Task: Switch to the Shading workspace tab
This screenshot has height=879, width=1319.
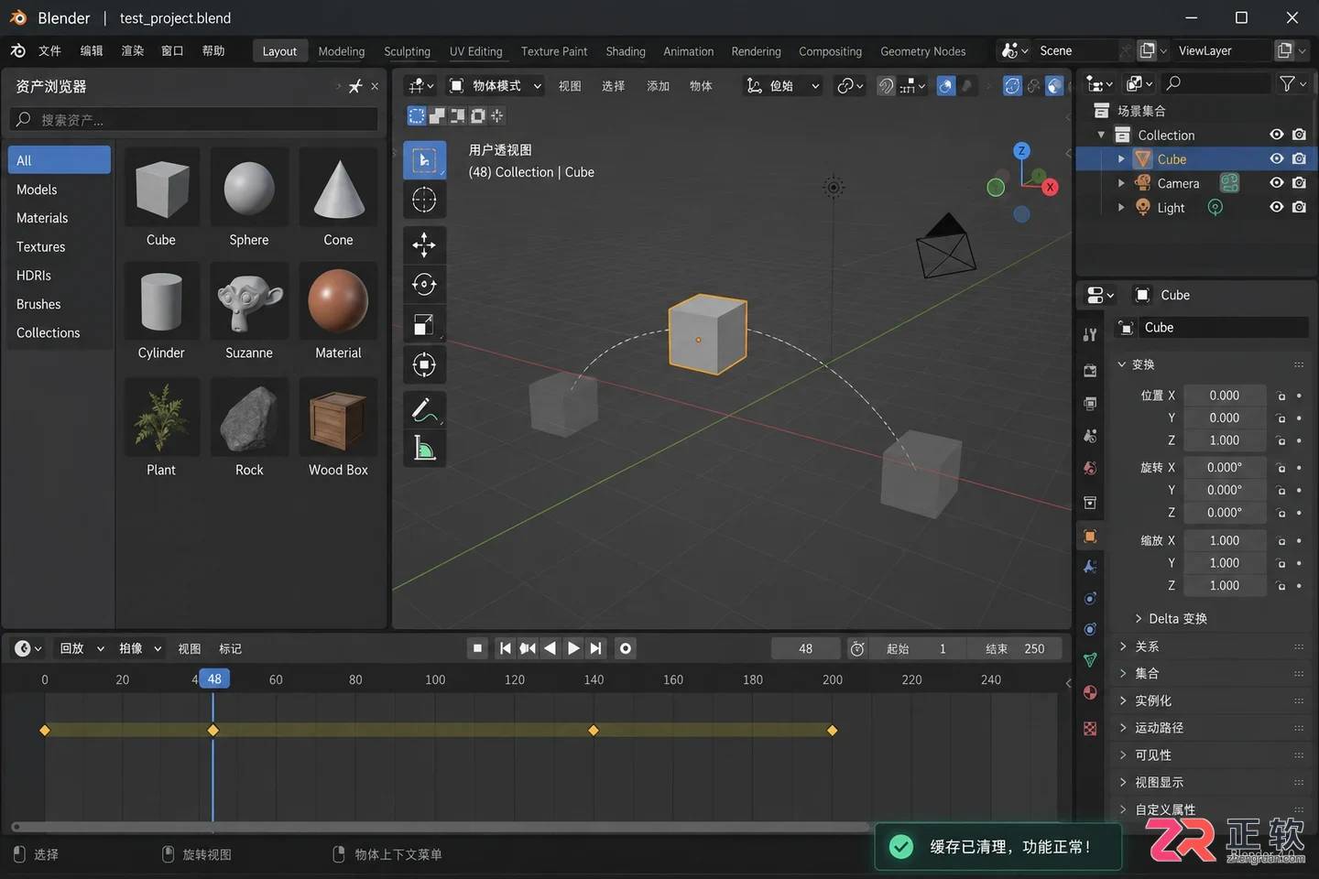Action: [x=626, y=51]
